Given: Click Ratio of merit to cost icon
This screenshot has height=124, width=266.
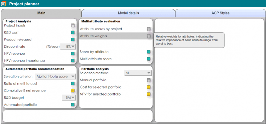Looking at the screenshot, I should [x=72, y=84].
